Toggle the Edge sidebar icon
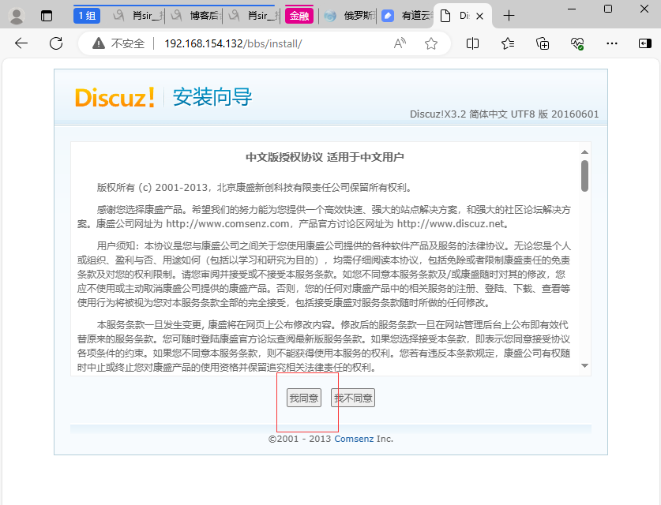Image resolution: width=661 pixels, height=505 pixels. (x=645, y=43)
